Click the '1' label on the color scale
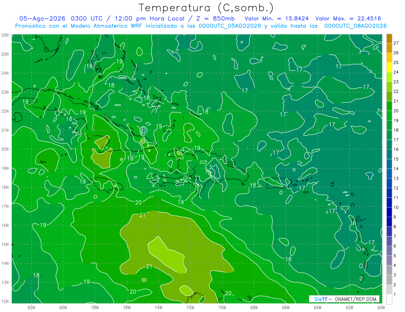 coord(395,294)
